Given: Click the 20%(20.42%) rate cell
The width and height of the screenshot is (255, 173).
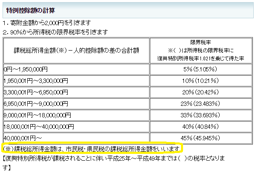Looking at the screenshot, I should tap(201, 92).
